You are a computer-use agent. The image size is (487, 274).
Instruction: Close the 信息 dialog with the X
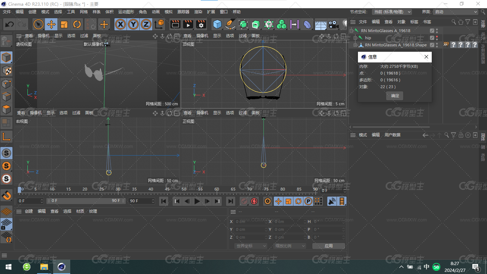[426, 57]
